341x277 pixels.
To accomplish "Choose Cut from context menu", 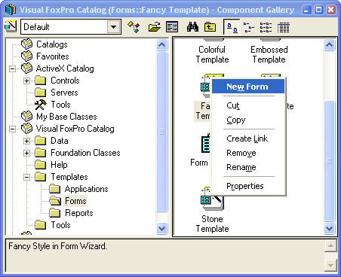I will coord(248,105).
